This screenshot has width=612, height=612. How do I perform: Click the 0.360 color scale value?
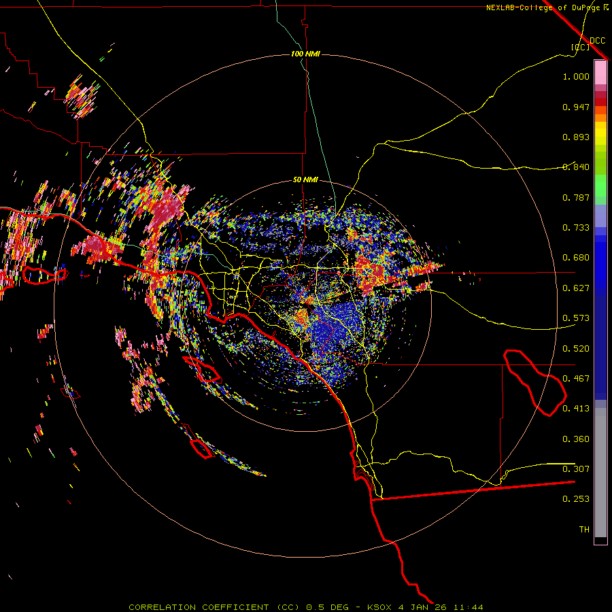(x=576, y=439)
